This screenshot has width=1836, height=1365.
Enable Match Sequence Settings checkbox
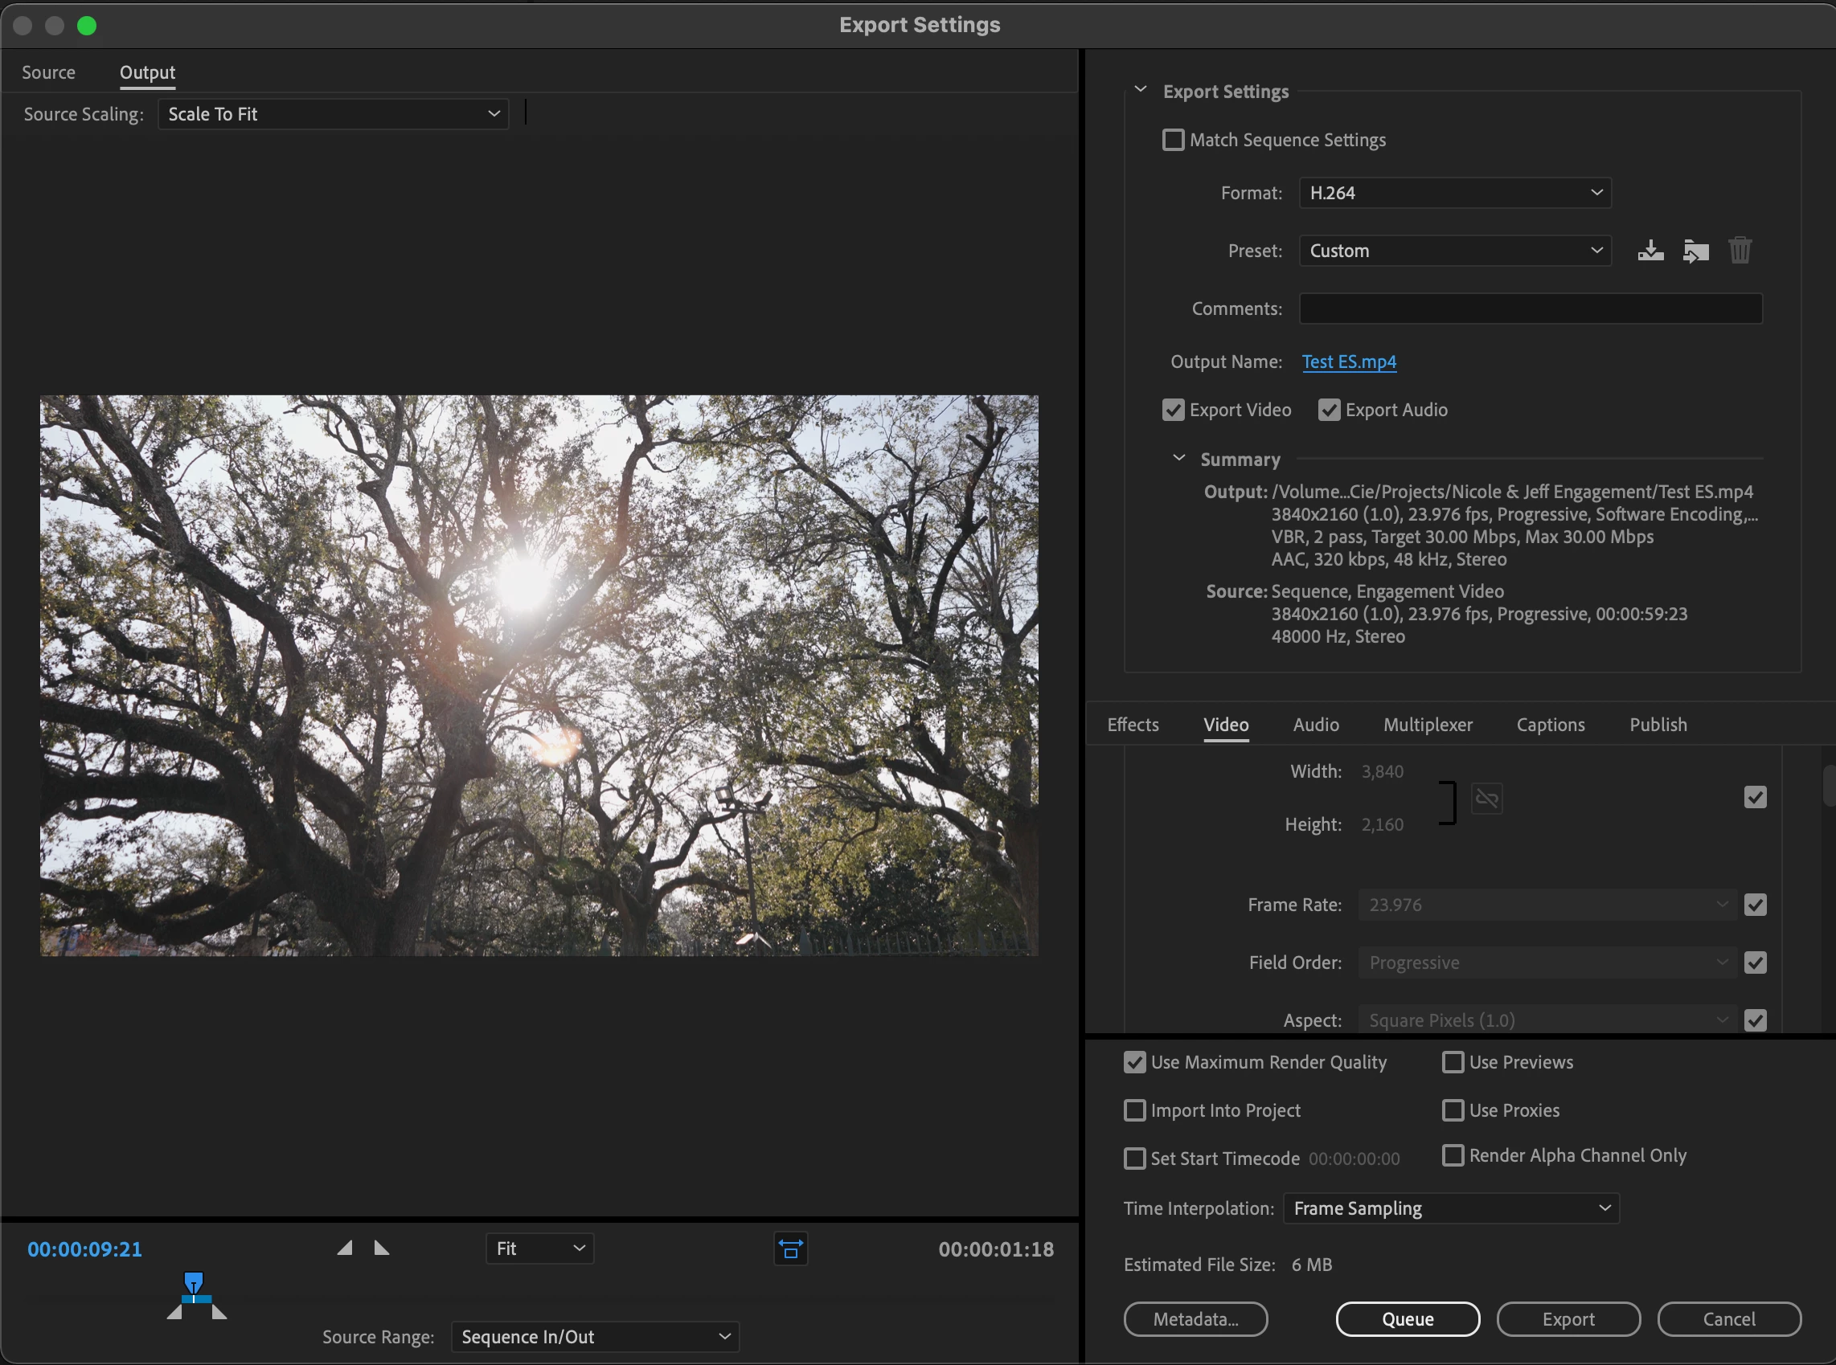point(1173,140)
